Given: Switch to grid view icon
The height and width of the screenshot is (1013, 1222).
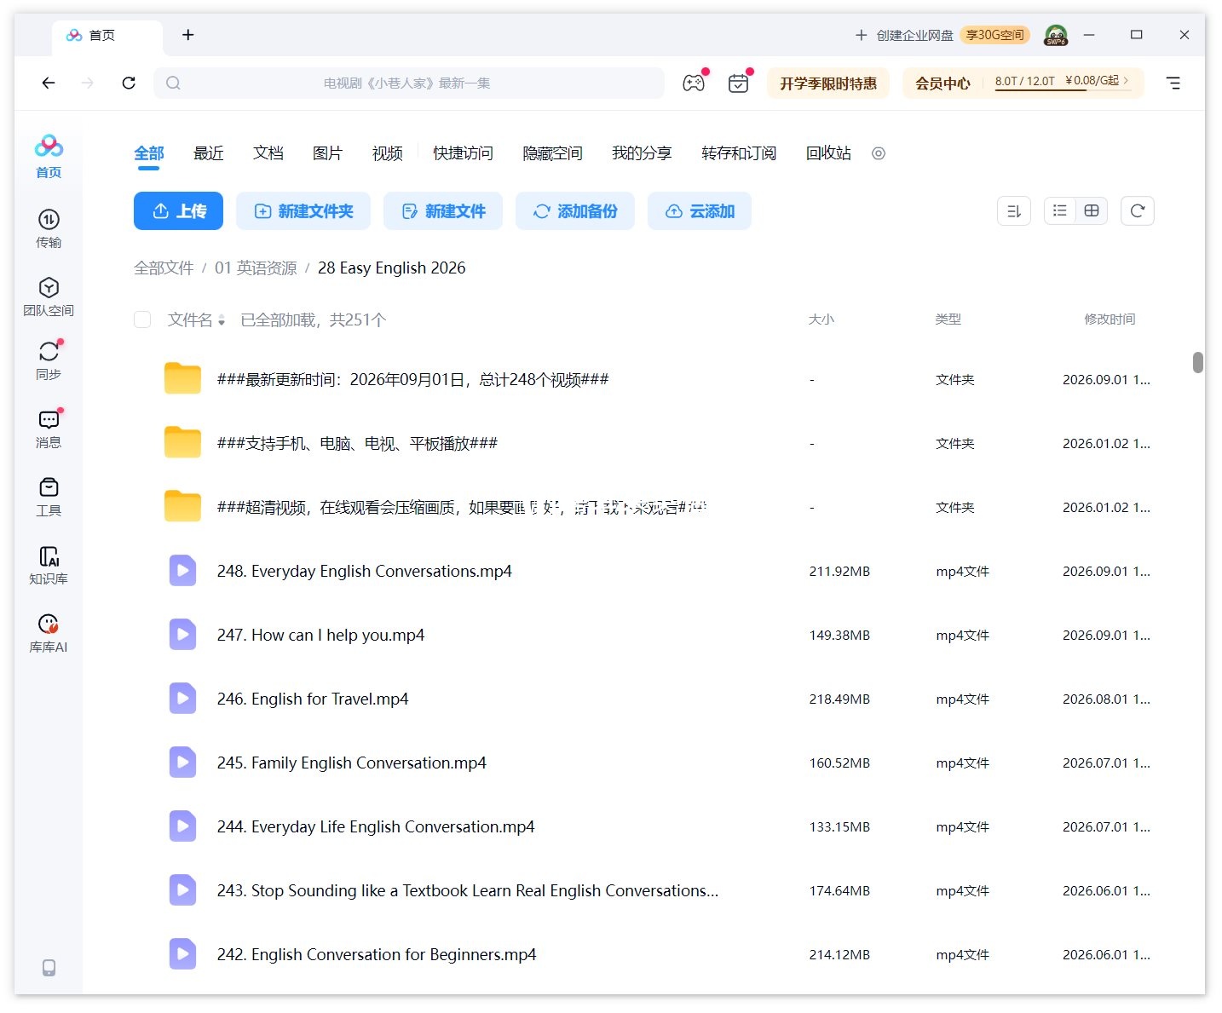Looking at the screenshot, I should 1092,210.
